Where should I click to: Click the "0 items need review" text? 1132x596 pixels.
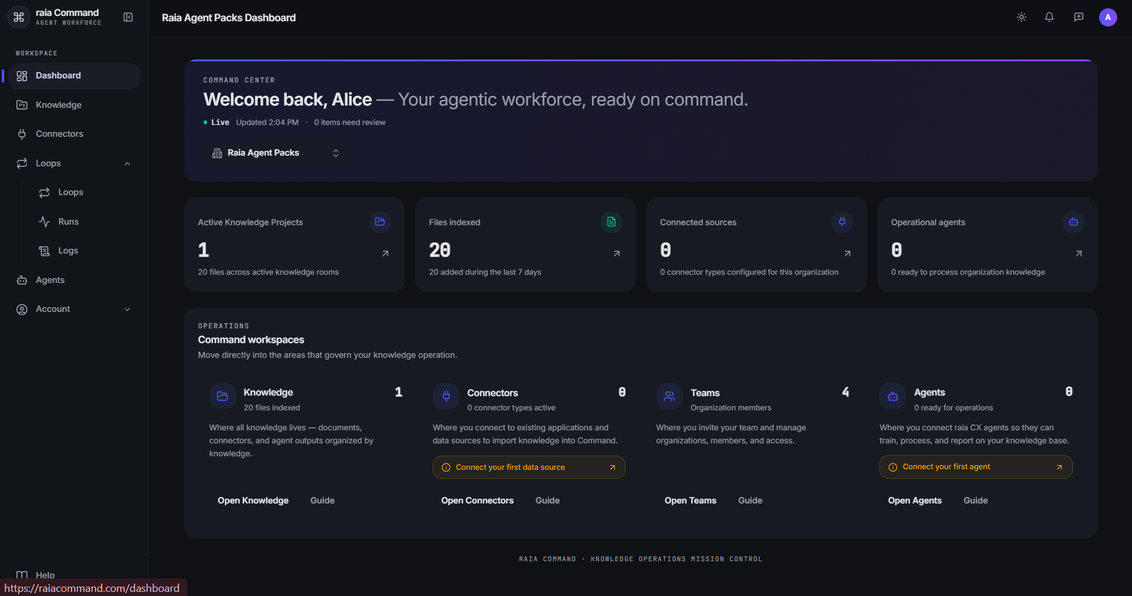pyautogui.click(x=349, y=123)
